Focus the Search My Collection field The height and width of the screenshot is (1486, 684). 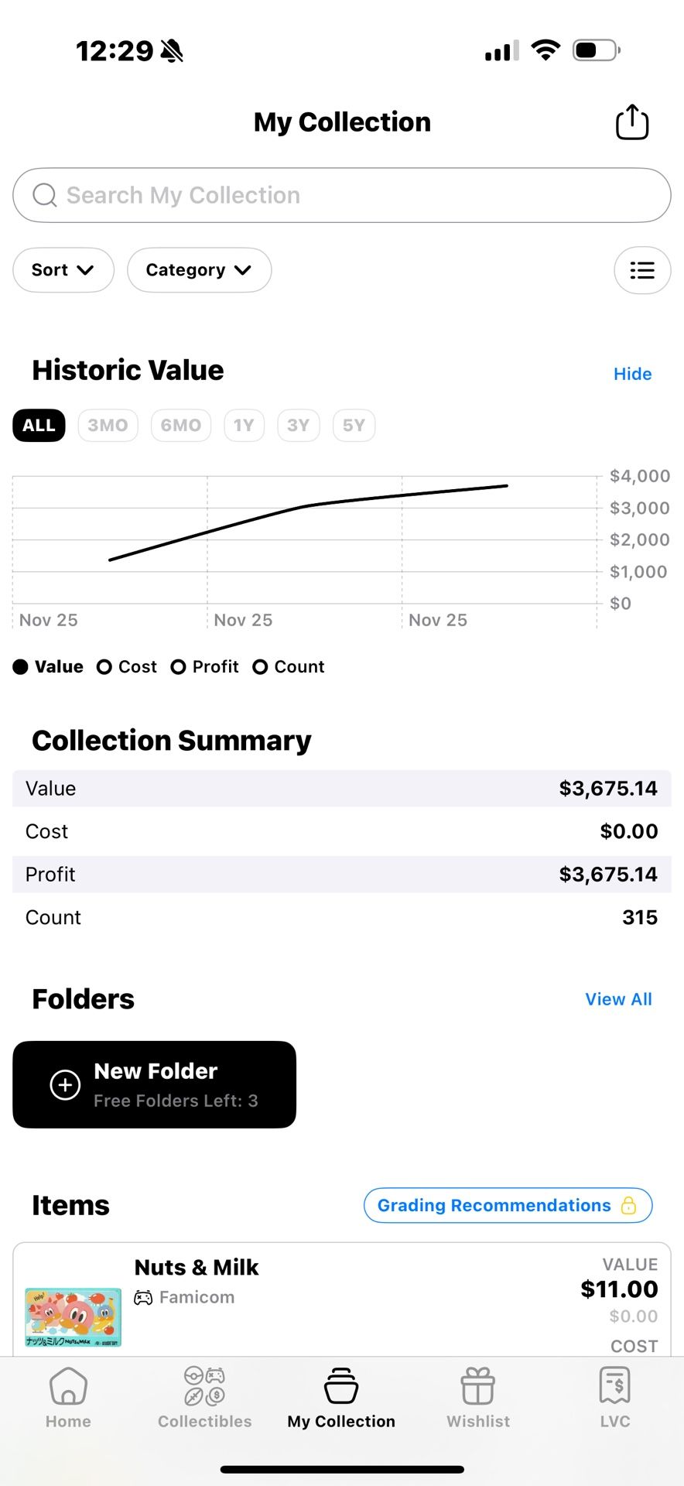341,195
